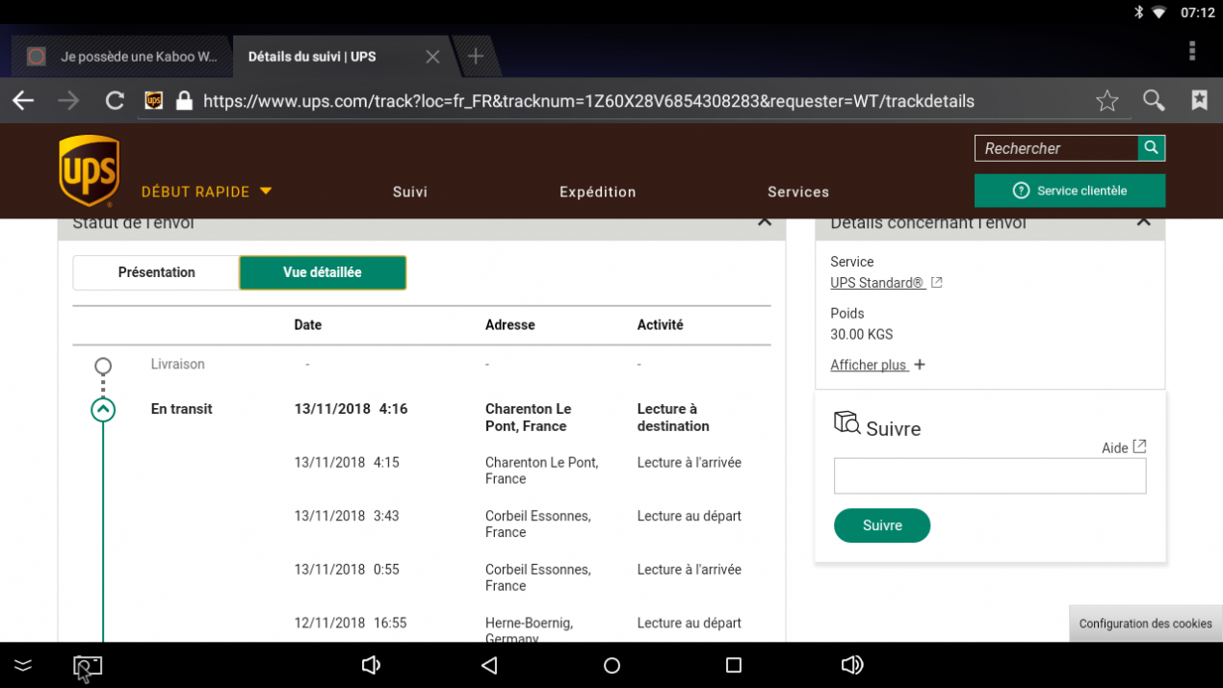Switch to the Présentation view

(156, 272)
